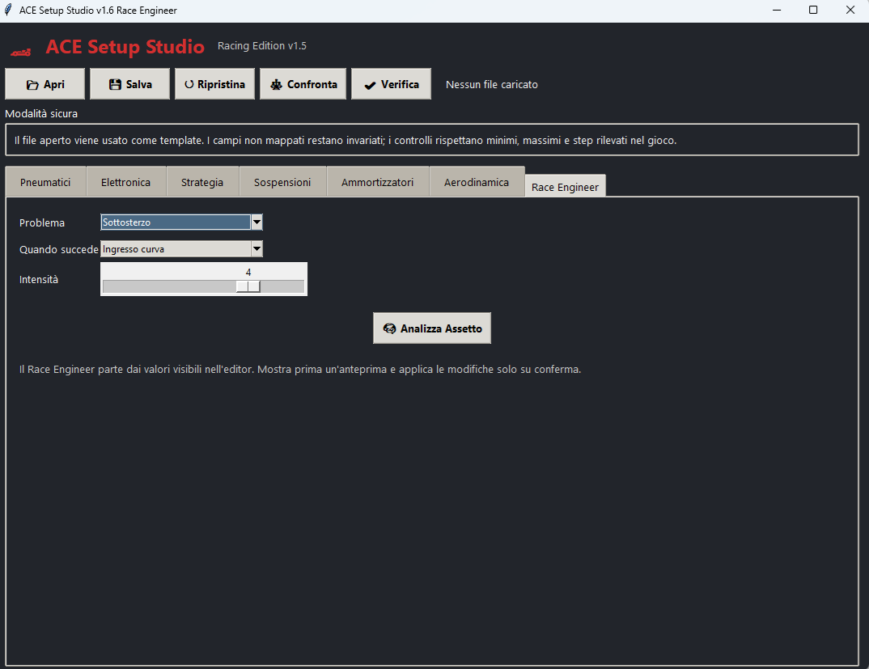Show the Ammortizzatori tab
The image size is (869, 669).
(x=377, y=182)
